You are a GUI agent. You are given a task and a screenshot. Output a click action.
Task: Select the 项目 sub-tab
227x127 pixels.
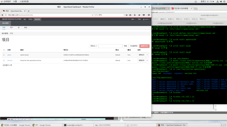pos(4,27)
